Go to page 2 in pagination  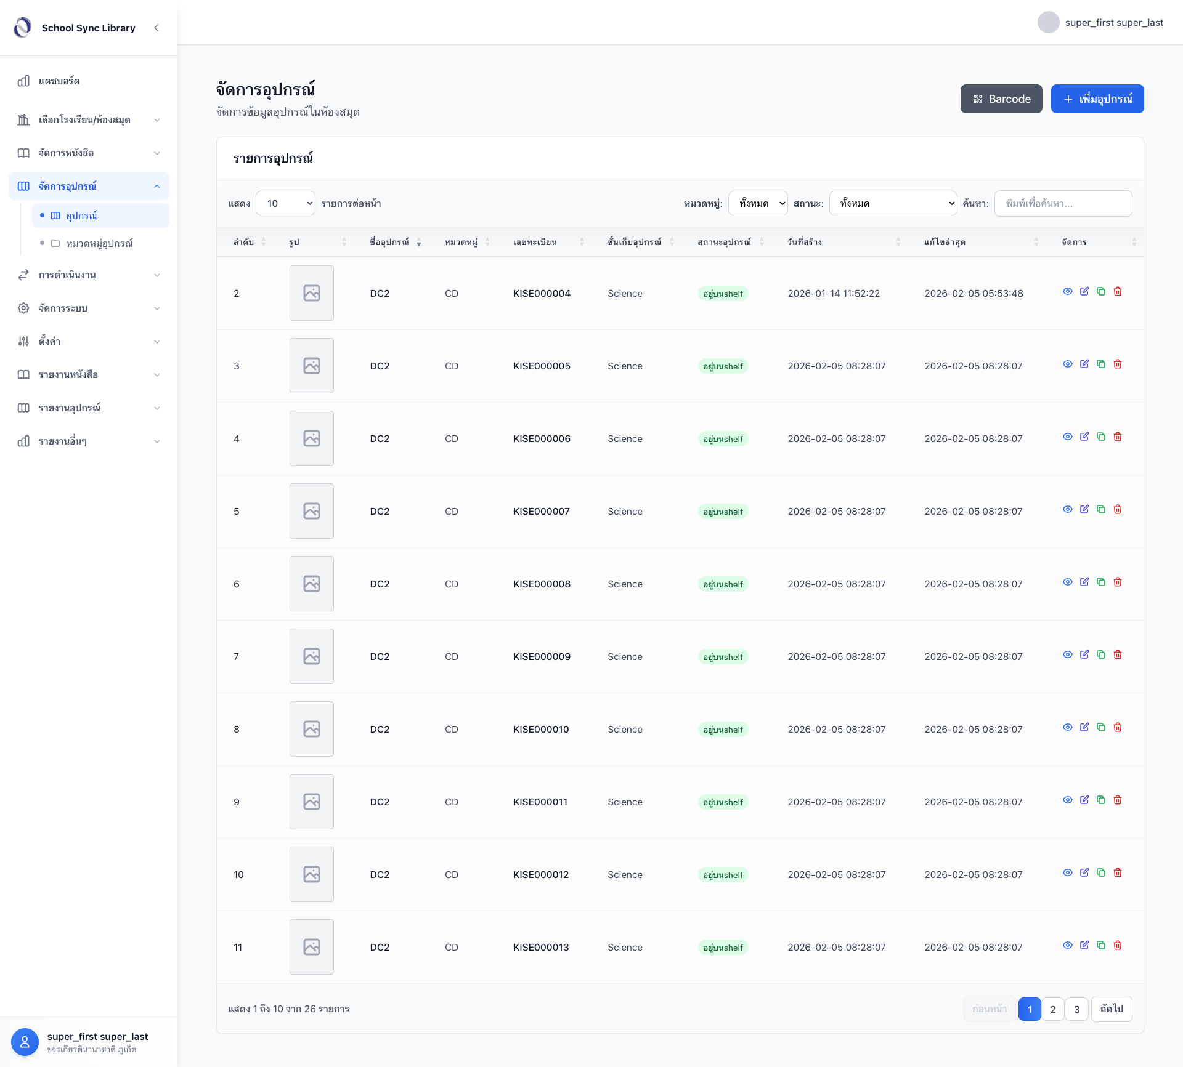point(1053,1009)
